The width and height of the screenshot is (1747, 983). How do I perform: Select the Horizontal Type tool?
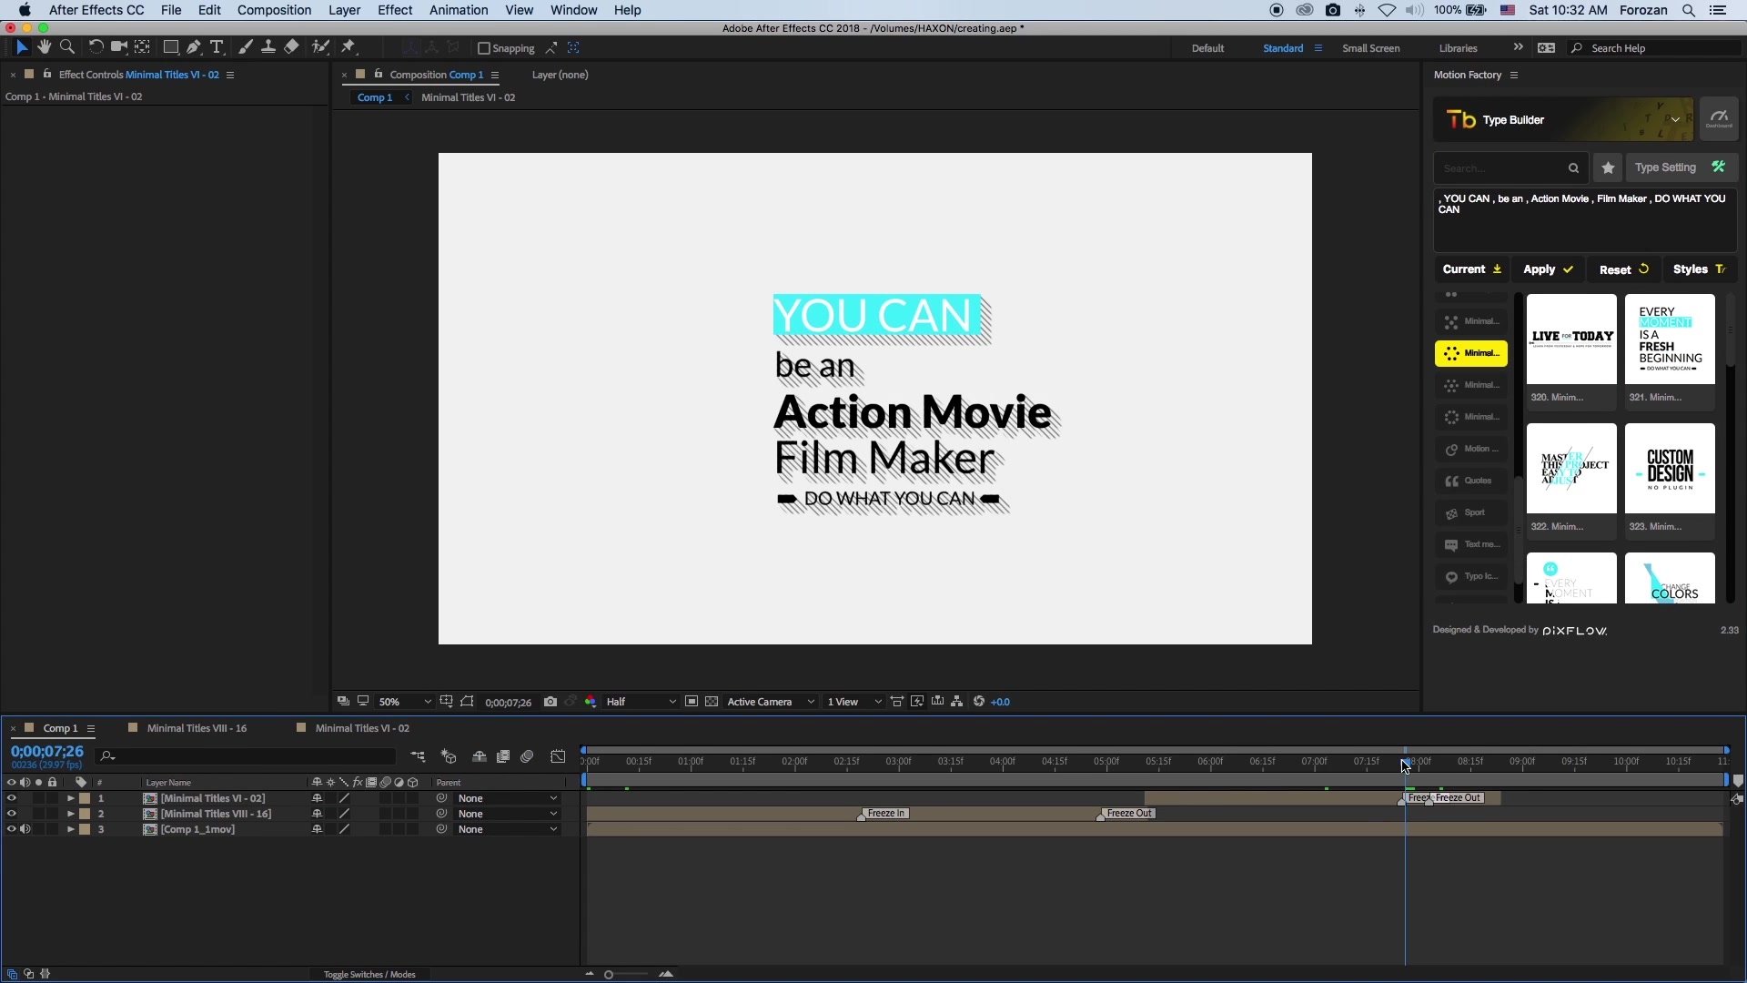click(217, 47)
